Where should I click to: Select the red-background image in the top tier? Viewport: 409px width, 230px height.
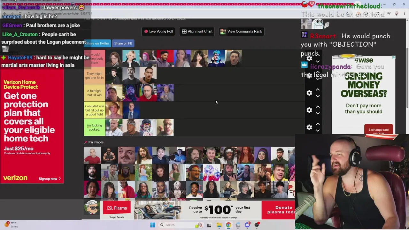point(165,58)
